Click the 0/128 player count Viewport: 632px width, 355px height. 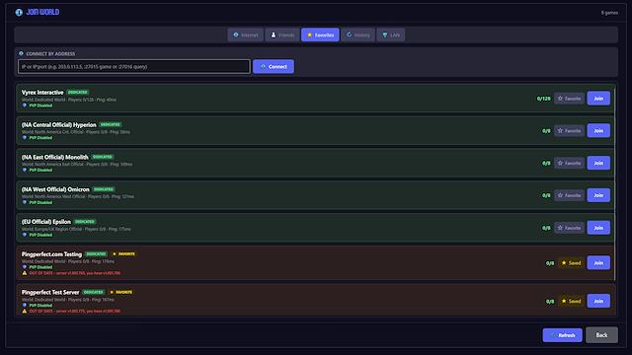pyautogui.click(x=543, y=99)
